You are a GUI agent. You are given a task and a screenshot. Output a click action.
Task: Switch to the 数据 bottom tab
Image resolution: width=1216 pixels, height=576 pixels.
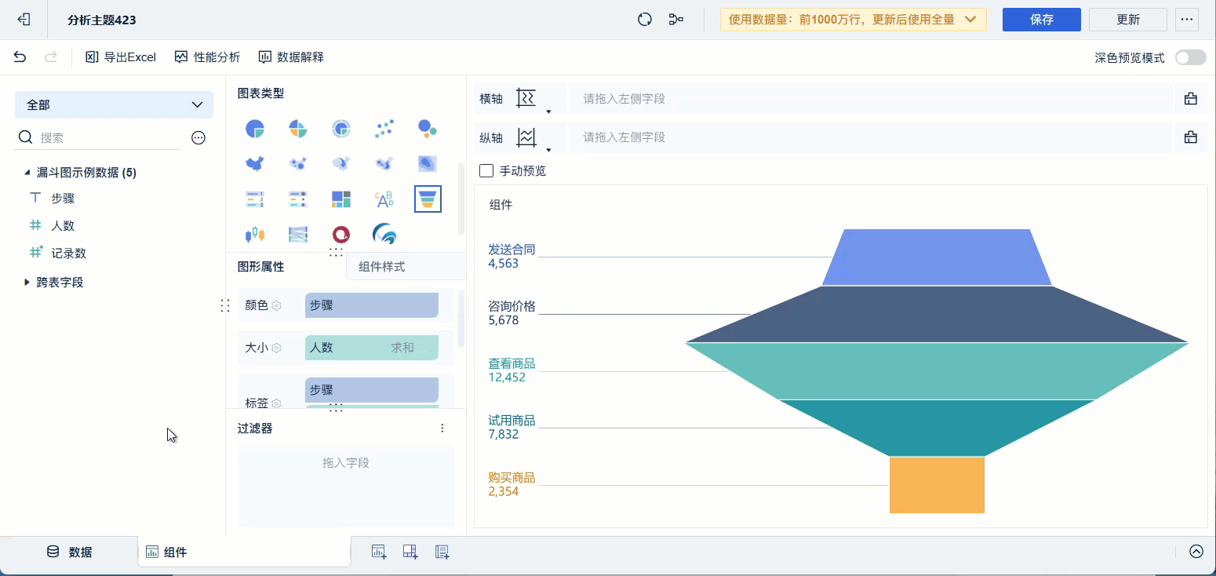click(x=70, y=552)
